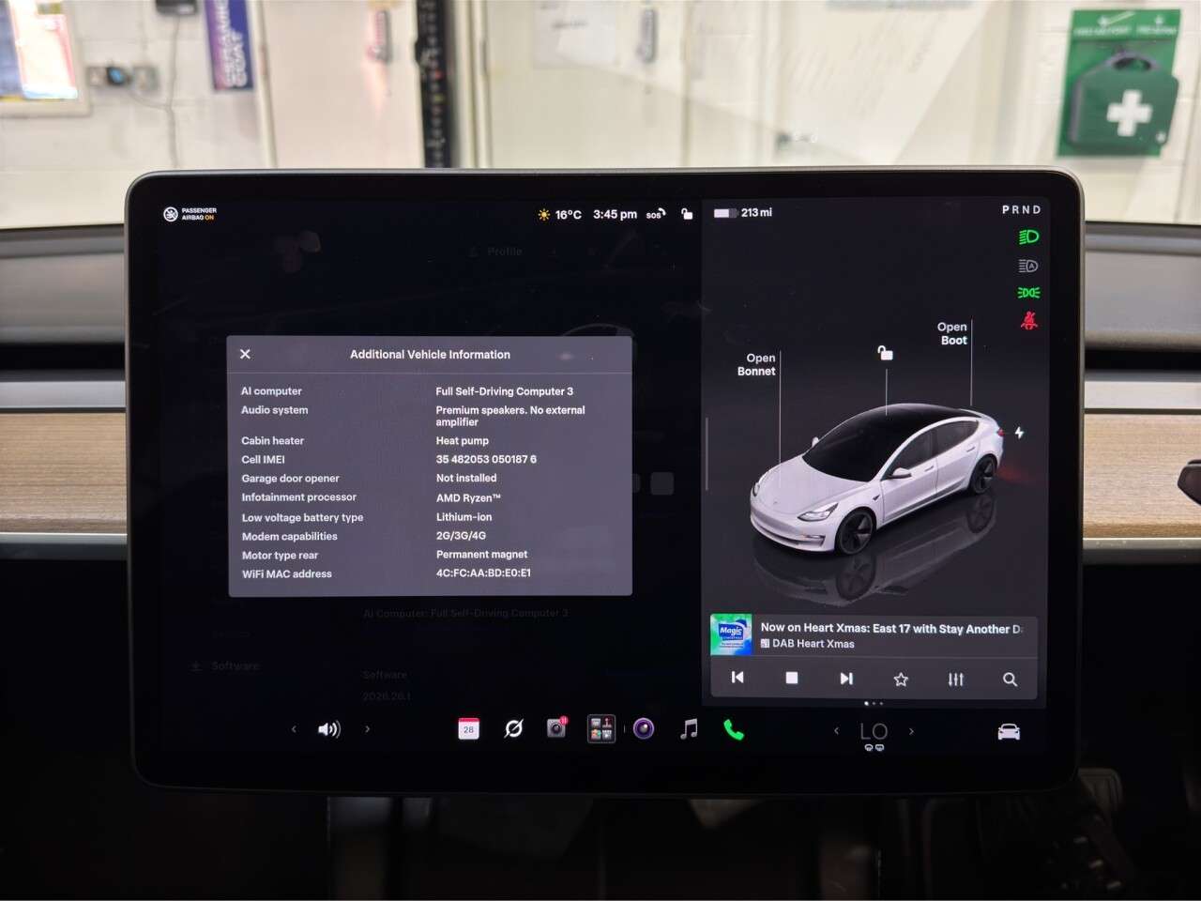Screen dimensions: 1201x901
Task: Tap the red seatbelt warning icon
Action: pyautogui.click(x=1028, y=320)
